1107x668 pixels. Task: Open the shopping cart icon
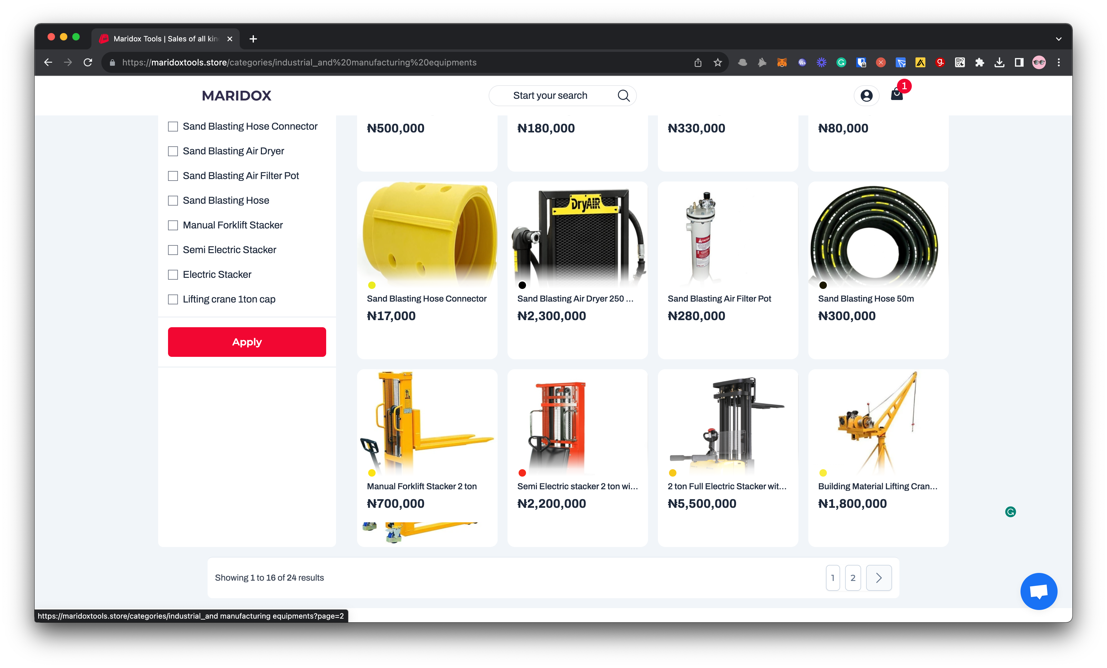pos(897,94)
